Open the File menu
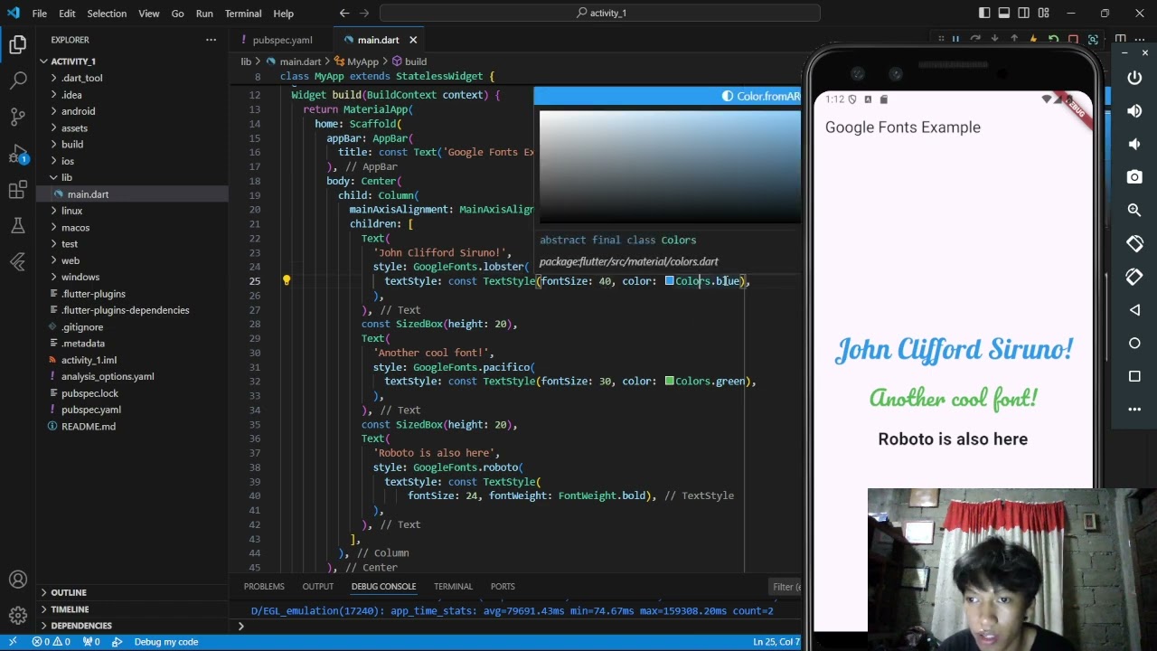The image size is (1157, 651). pos(40,14)
